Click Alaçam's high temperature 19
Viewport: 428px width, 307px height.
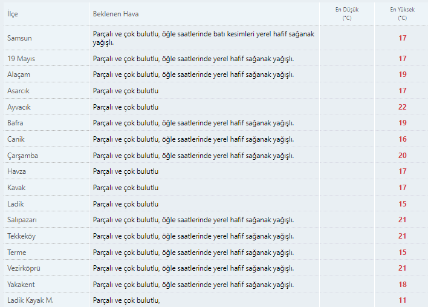click(x=403, y=74)
